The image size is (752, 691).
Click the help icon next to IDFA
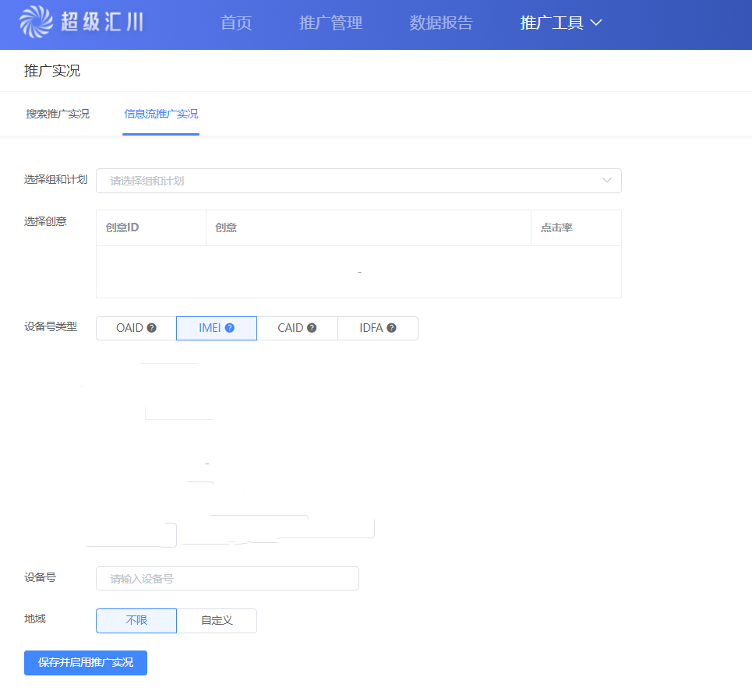coord(391,328)
